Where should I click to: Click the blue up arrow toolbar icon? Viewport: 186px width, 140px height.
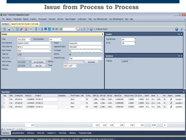coord(42,29)
